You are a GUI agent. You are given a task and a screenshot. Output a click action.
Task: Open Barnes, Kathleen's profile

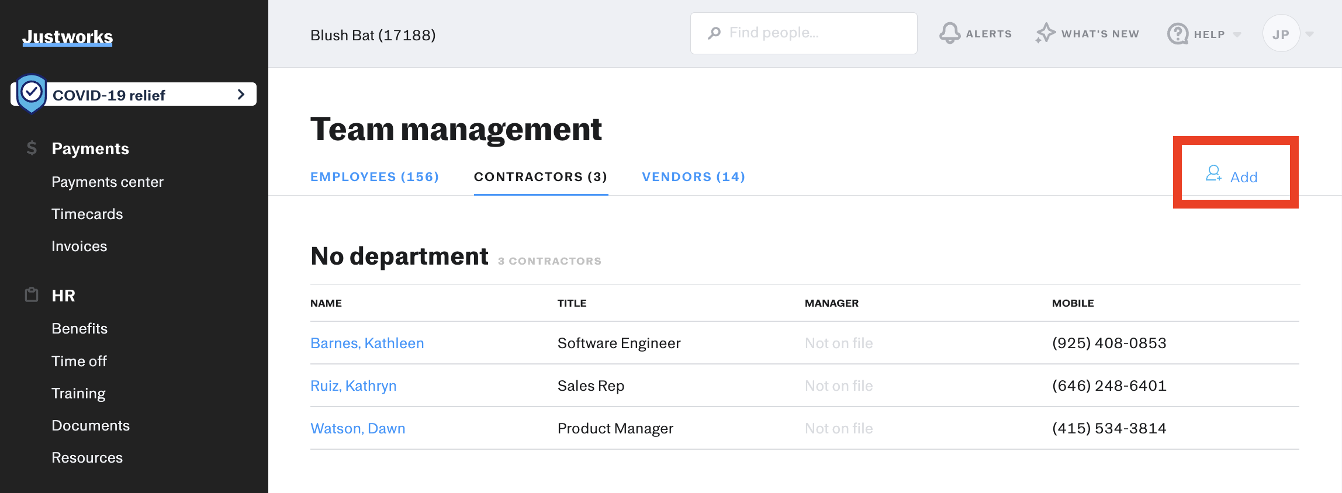[x=367, y=343]
